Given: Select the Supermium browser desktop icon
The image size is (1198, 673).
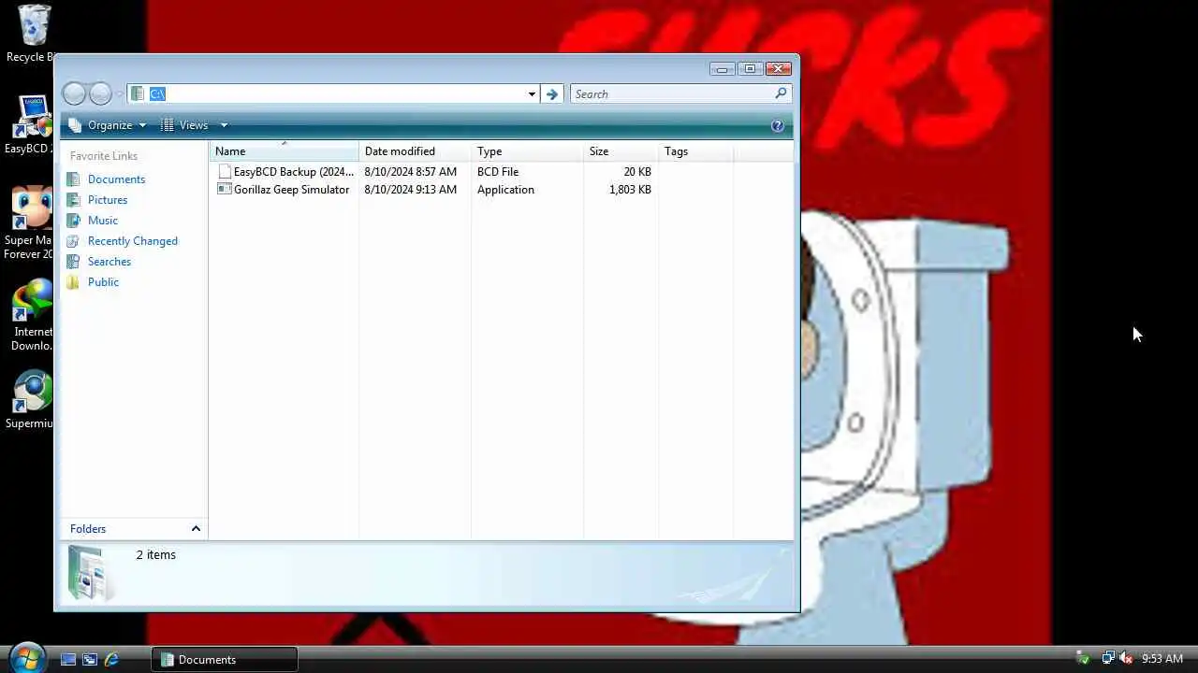Looking at the screenshot, I should click(x=32, y=392).
